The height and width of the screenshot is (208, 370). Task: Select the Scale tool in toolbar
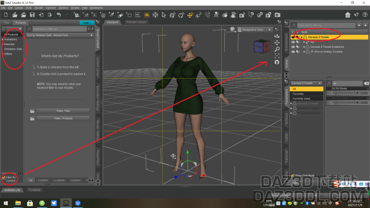pos(198,15)
